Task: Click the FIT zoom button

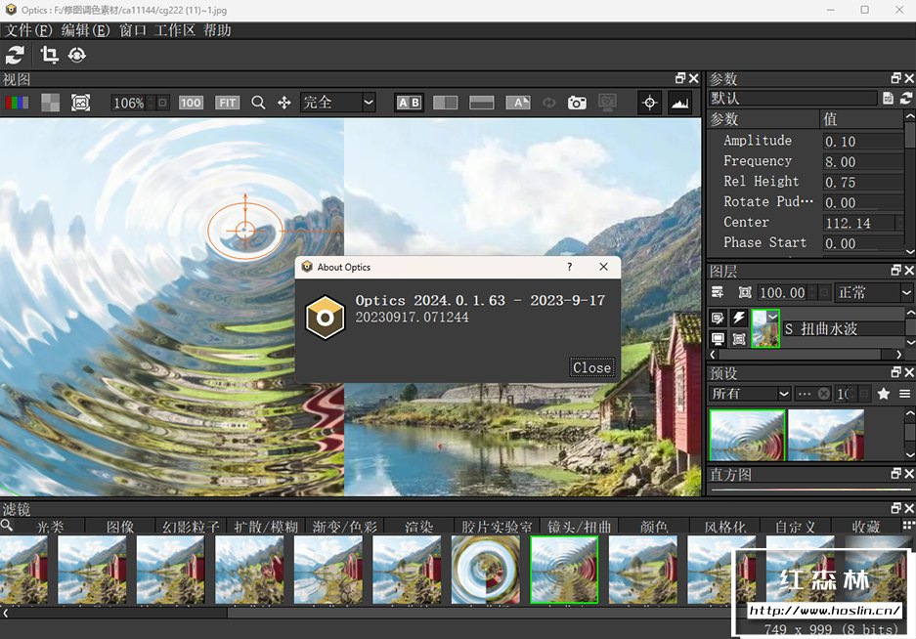Action: click(x=227, y=103)
